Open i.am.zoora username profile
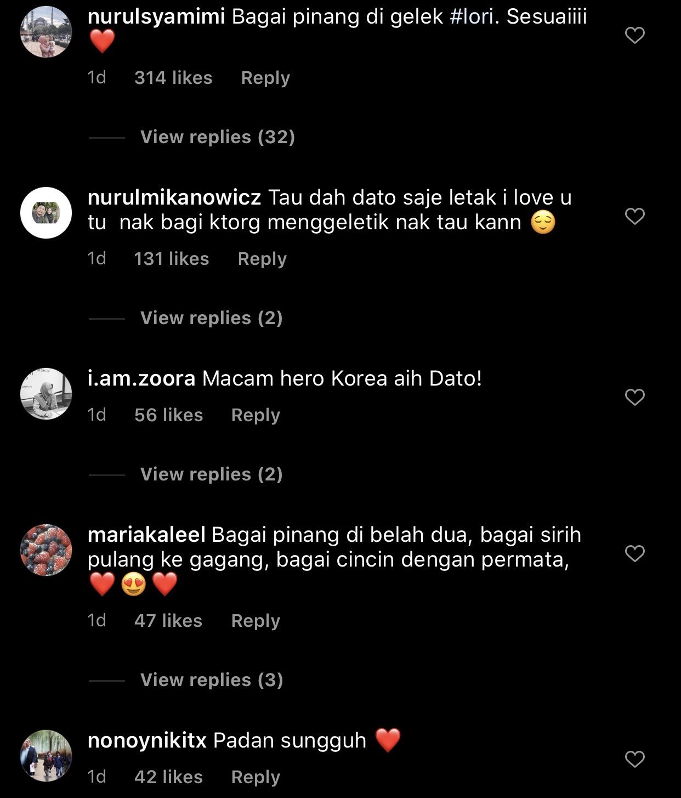 pos(141,378)
